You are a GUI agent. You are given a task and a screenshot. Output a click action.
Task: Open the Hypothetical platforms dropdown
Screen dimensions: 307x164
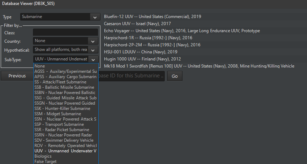coord(65,50)
